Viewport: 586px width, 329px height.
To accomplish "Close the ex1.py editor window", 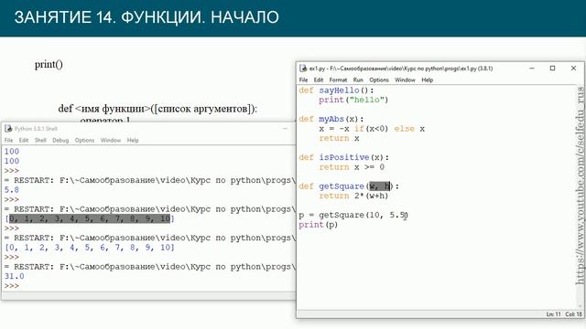I will point(573,69).
